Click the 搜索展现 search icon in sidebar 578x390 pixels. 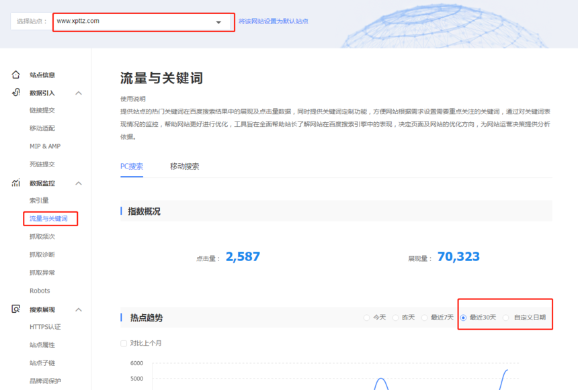[x=16, y=309]
